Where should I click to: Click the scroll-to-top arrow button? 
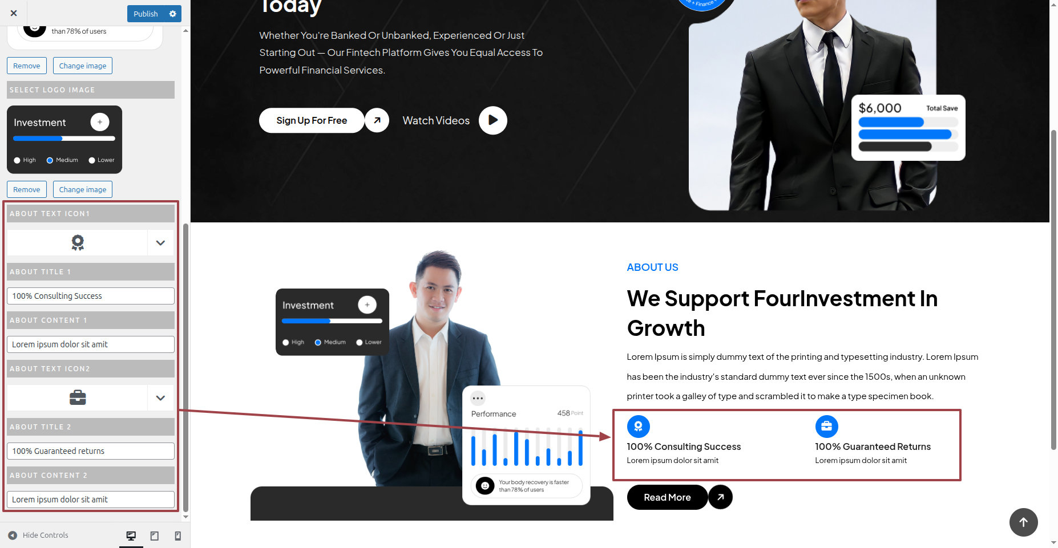(x=1023, y=522)
